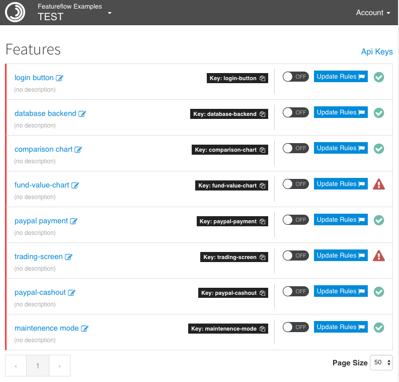The image size is (399, 382).
Task: Open the Account dropdown menu
Action: (x=373, y=13)
